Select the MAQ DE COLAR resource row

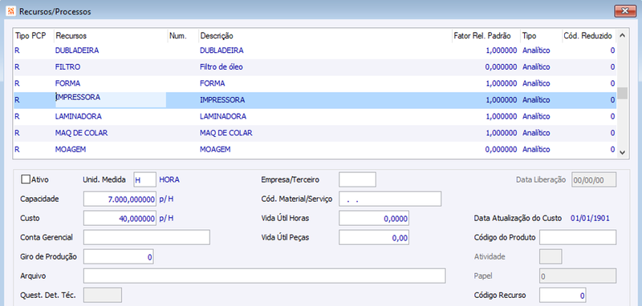[x=315, y=133]
